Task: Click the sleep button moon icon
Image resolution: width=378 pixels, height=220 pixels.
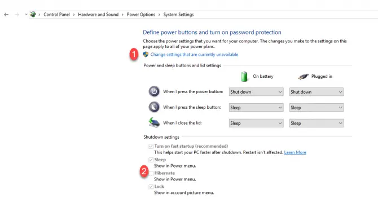Action: click(x=154, y=107)
